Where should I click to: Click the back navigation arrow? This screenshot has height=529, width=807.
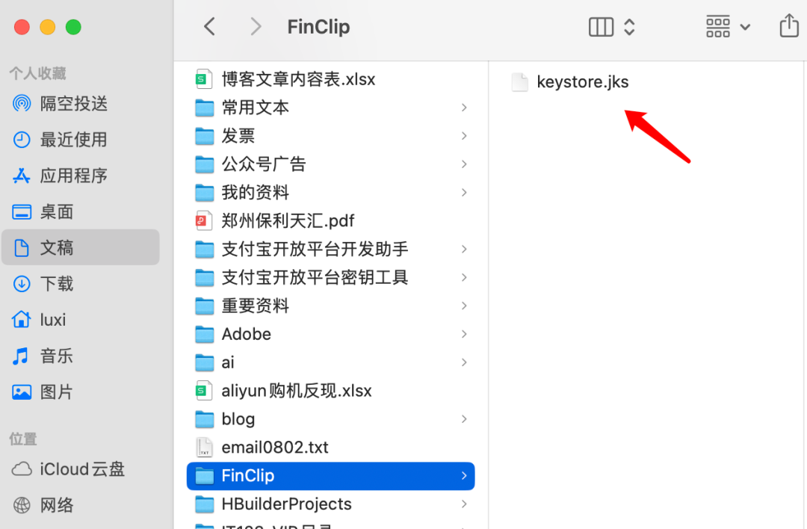[x=209, y=26]
